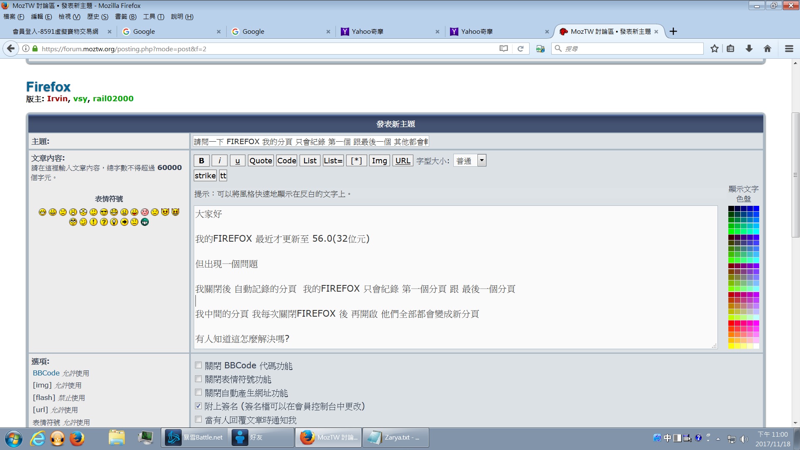Show hidden system tray icons arrow
800x450 pixels.
click(x=718, y=438)
